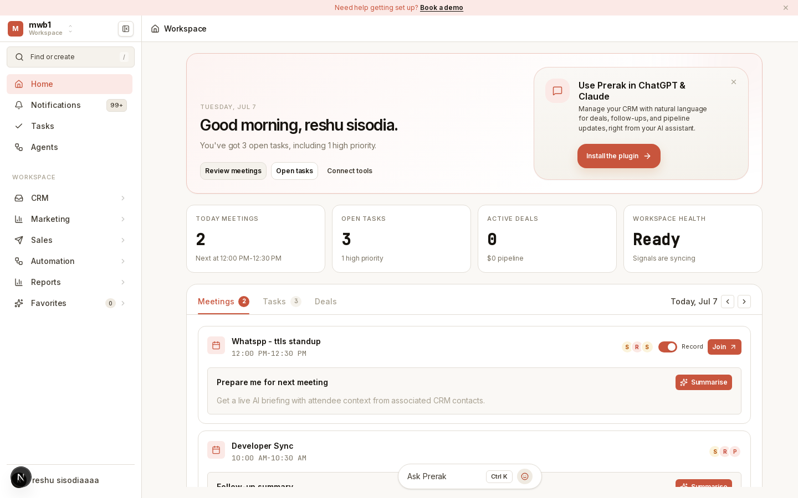Image resolution: width=798 pixels, height=498 pixels.
Task: Click the first S attendee avatar of ttls standup
Action: point(627,347)
